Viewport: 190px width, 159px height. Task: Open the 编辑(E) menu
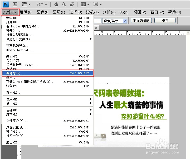26,12
